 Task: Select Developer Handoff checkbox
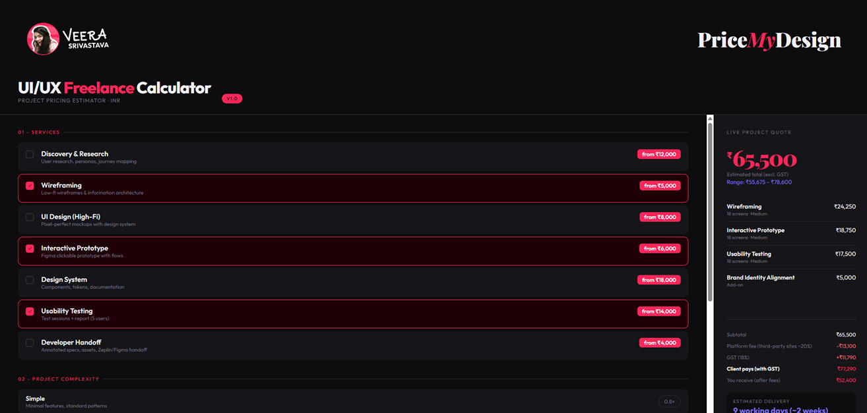[x=30, y=343]
